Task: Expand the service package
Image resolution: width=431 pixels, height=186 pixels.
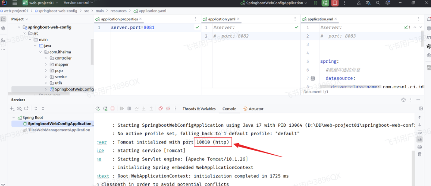Action: [x=46, y=77]
